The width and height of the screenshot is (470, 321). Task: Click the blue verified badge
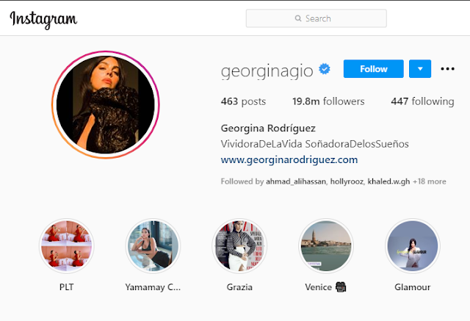click(x=325, y=69)
